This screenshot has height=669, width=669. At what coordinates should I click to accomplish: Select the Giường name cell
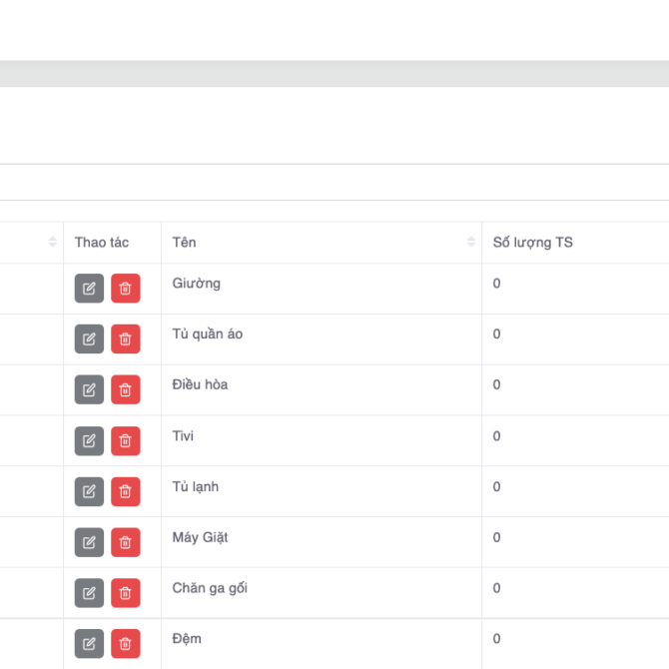196,284
